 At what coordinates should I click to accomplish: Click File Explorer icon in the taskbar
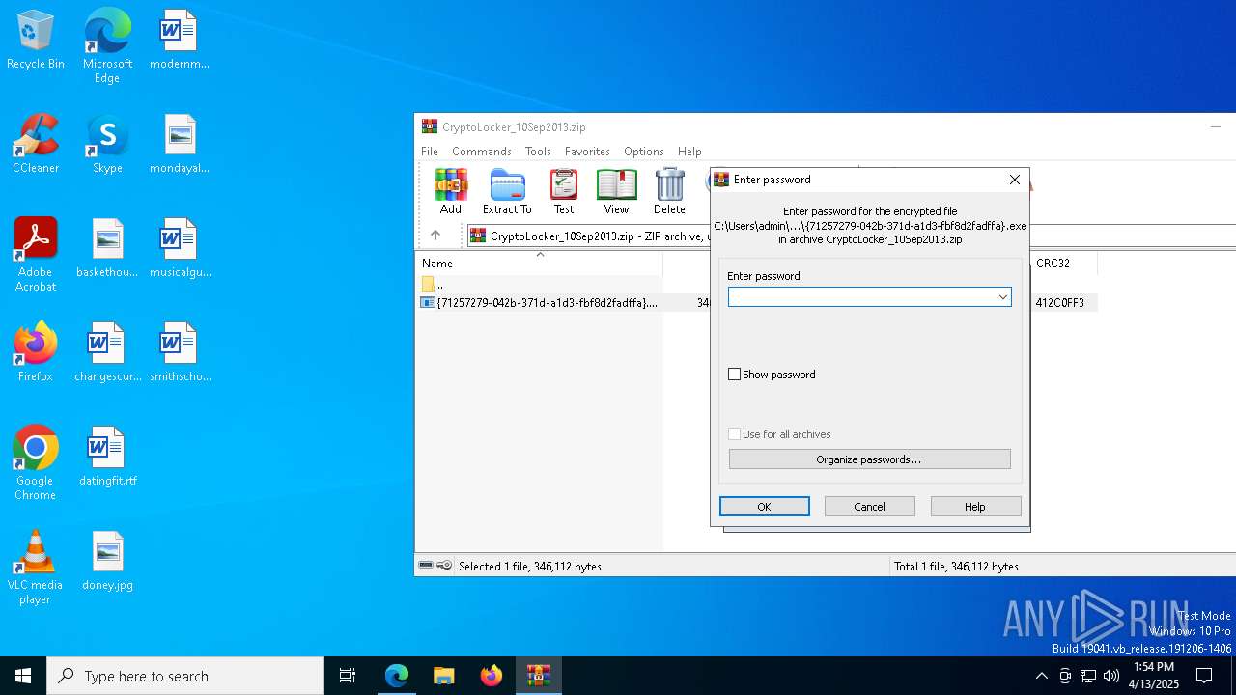(443, 676)
